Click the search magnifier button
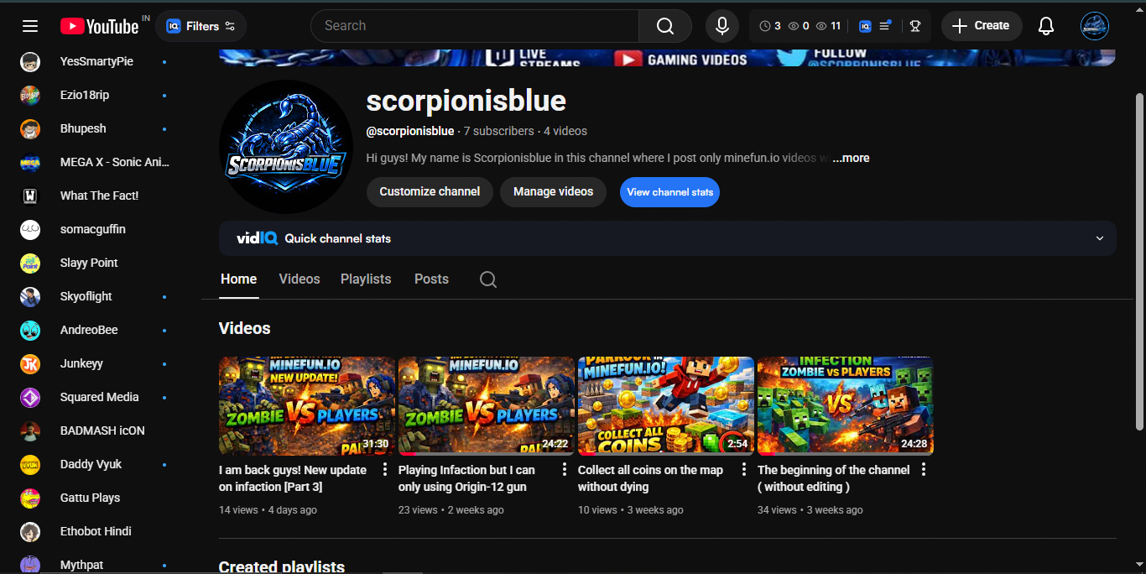The image size is (1146, 574). pos(664,26)
